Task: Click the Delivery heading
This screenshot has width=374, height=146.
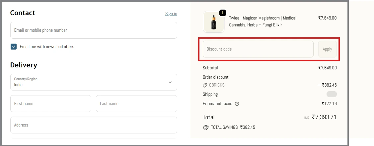Action: coord(24,65)
